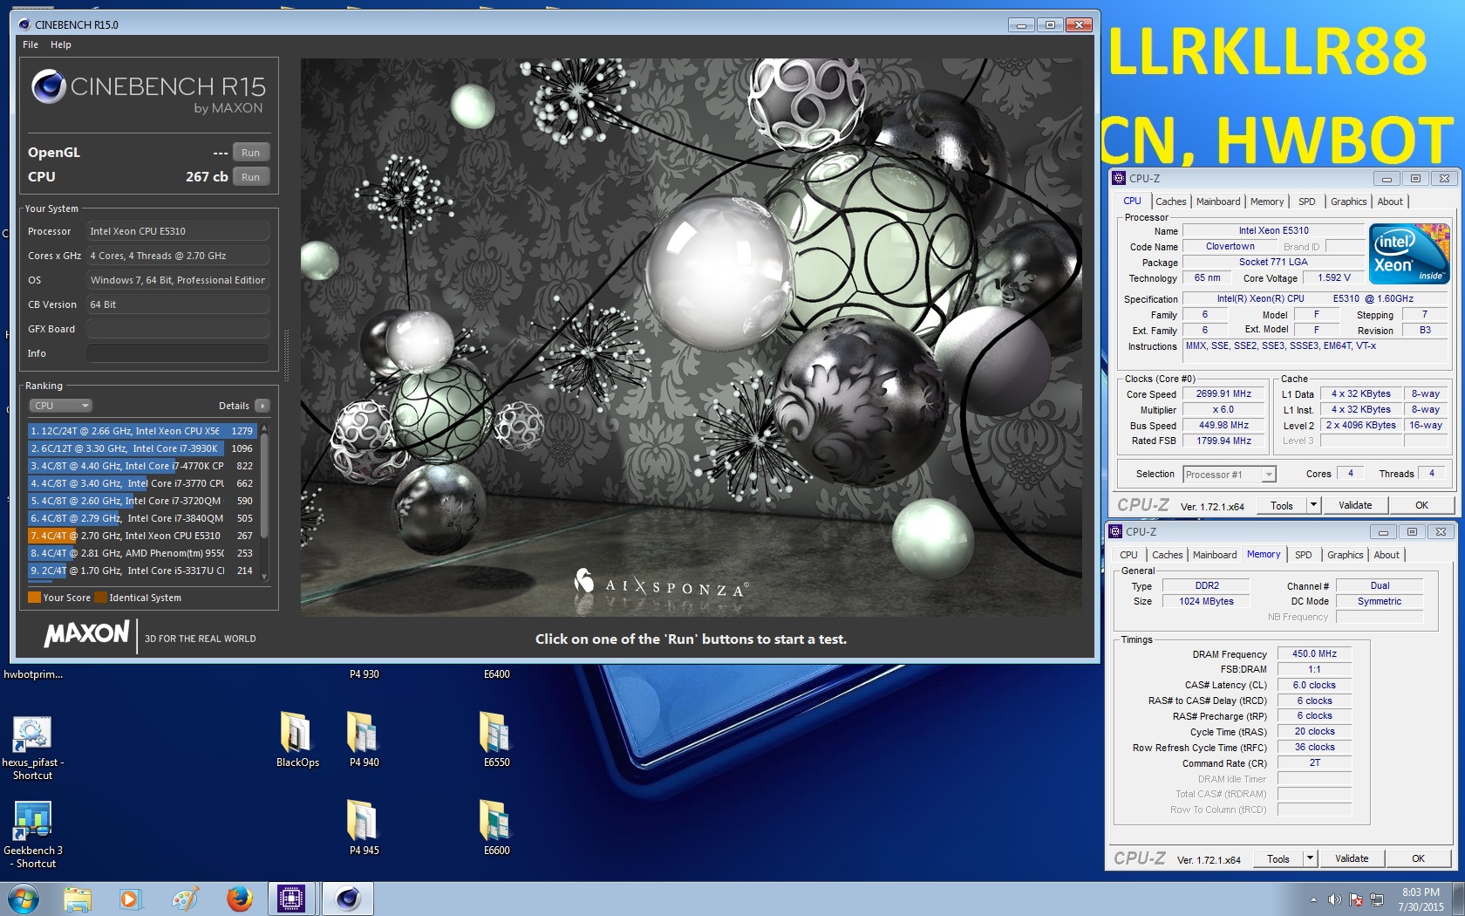This screenshot has width=1465, height=916.
Task: Click the Processor field Intel Xeon CPU E5310
Action: 177,231
